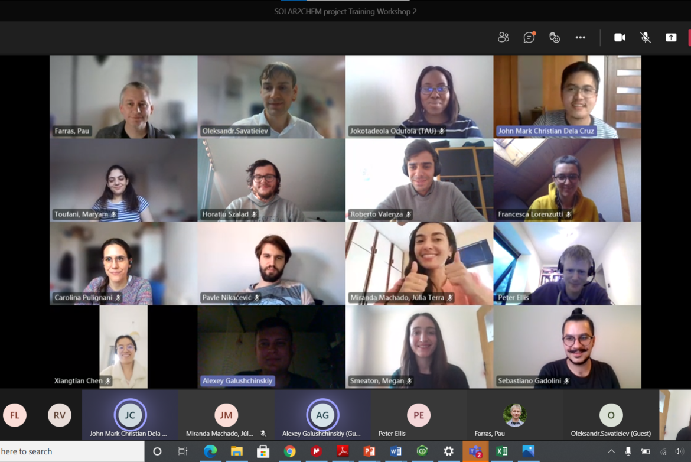The width and height of the screenshot is (691, 462).
Task: Select John Mark Christian Dela Cruz video tile
Action: 567,96
